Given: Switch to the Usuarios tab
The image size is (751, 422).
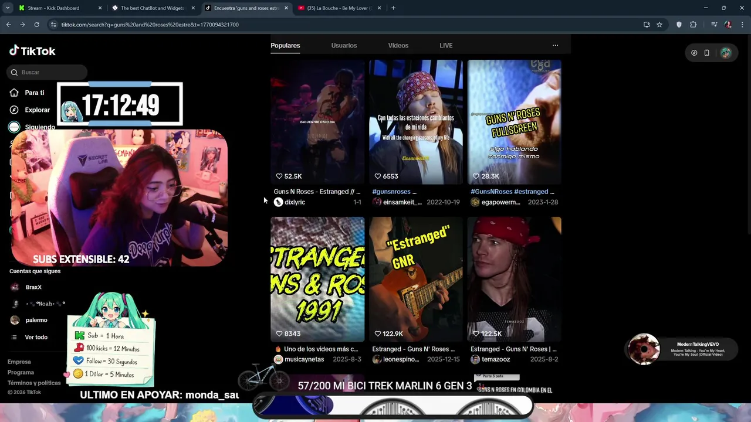Looking at the screenshot, I should pos(344,45).
